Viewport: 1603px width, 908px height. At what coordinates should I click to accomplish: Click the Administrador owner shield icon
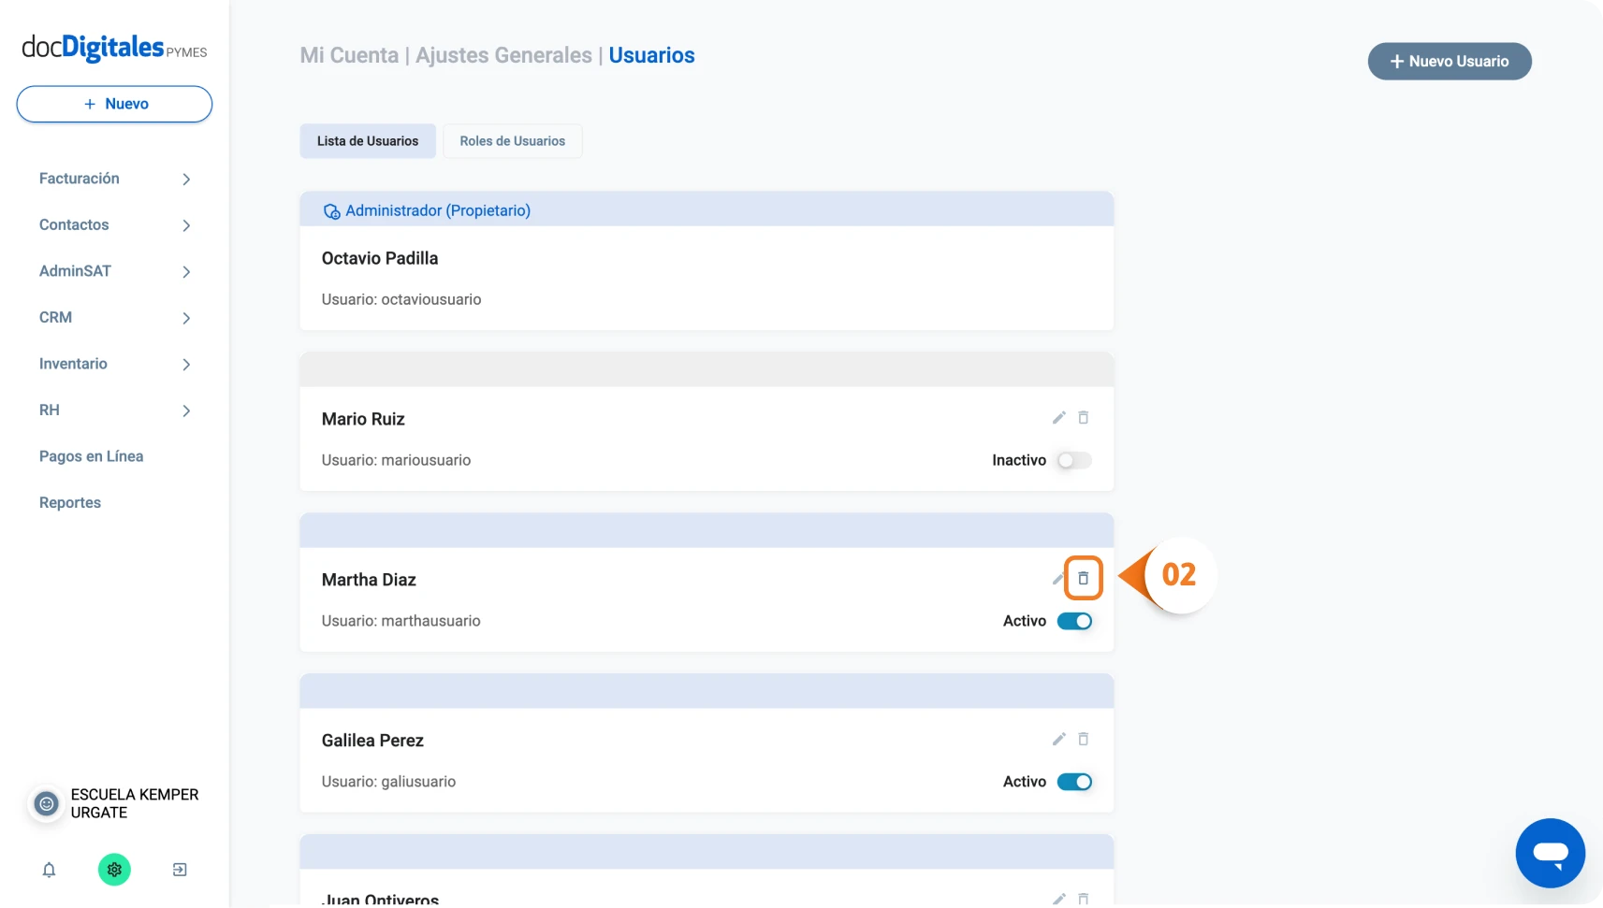tap(331, 211)
